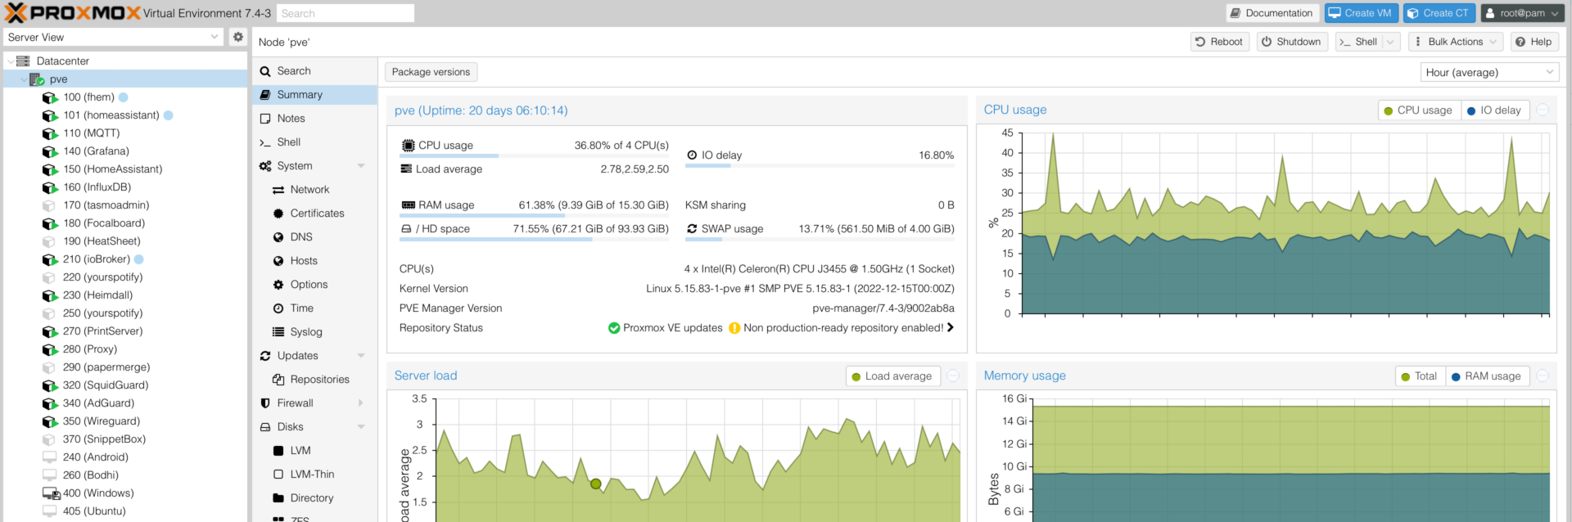
Task: Click the Package versions button
Action: tap(431, 72)
